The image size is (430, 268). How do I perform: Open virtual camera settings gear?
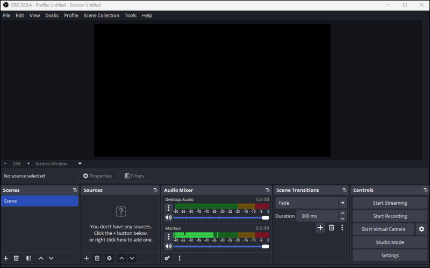[421, 229]
